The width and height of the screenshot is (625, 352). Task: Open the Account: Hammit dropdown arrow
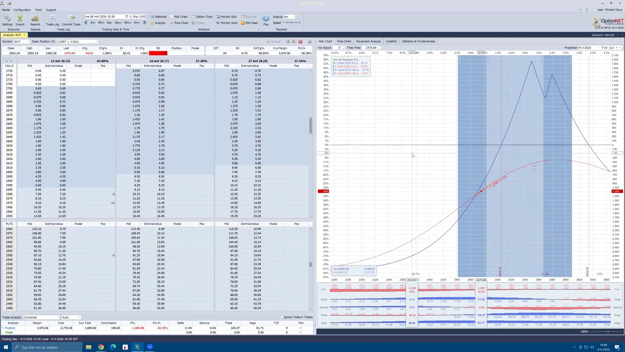(x=622, y=35)
